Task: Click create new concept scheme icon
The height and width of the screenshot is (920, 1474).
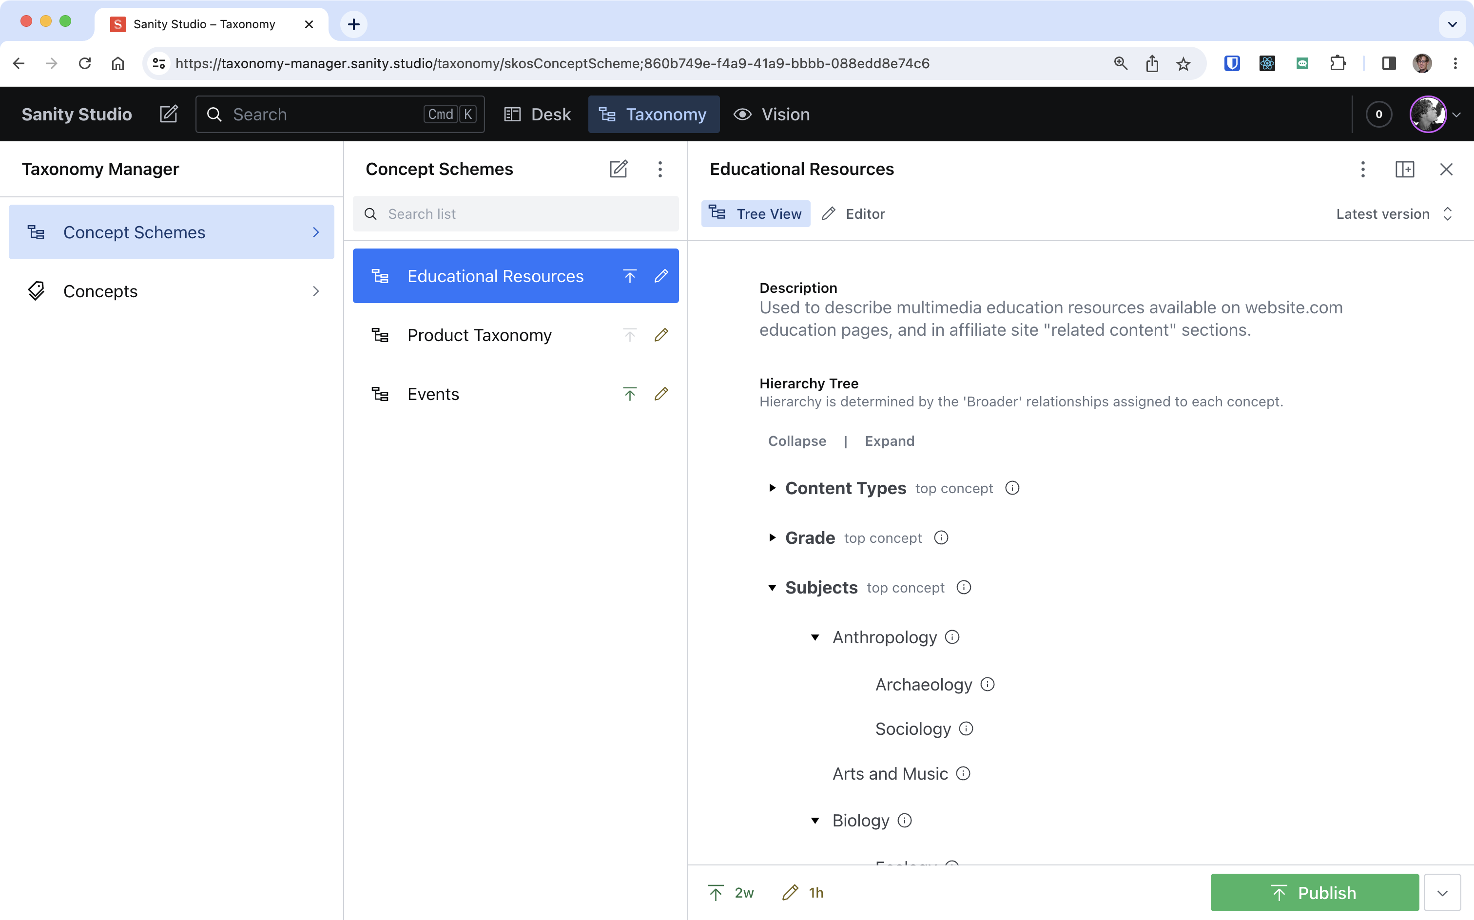Action: (619, 169)
